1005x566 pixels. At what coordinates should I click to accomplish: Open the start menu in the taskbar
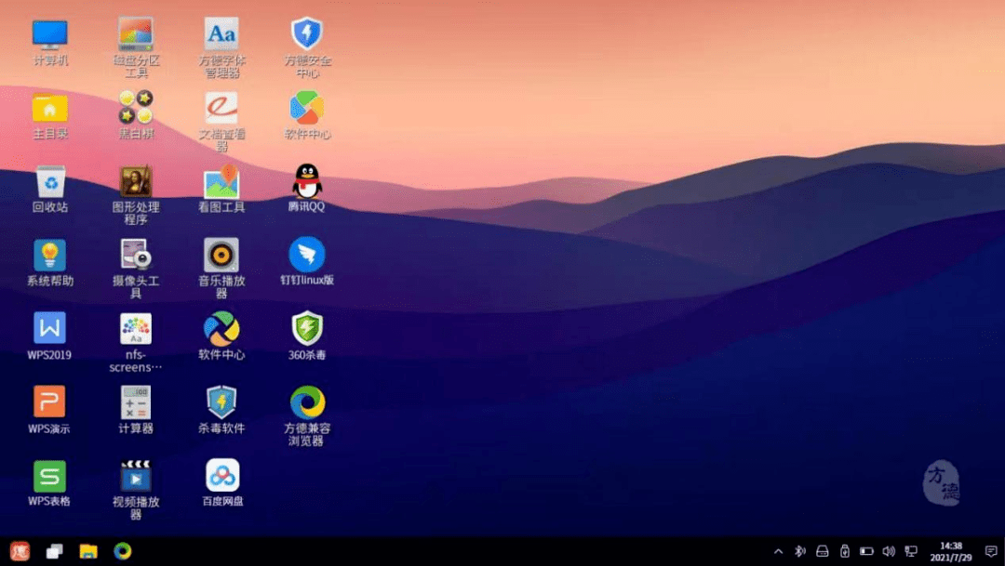[20, 551]
